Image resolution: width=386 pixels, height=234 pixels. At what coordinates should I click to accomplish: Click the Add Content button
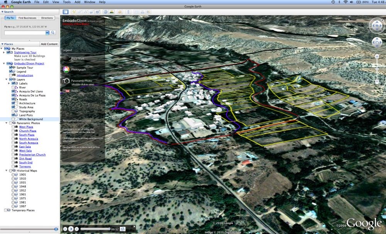click(x=49, y=44)
